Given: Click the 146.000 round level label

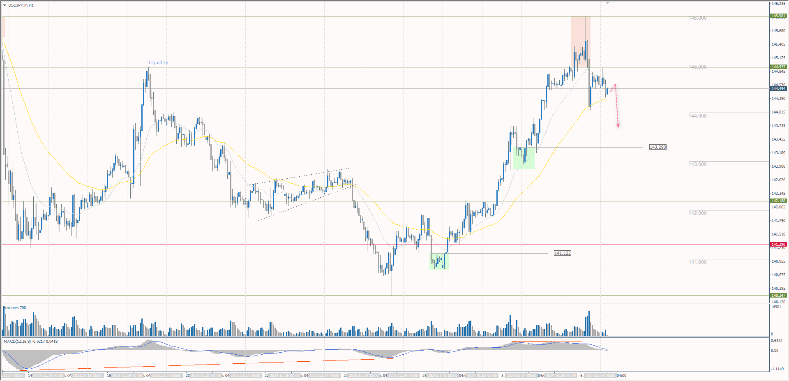Looking at the screenshot, I should pos(698,18).
